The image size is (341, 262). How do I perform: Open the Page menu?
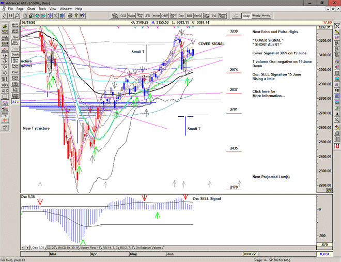(x=20, y=9)
